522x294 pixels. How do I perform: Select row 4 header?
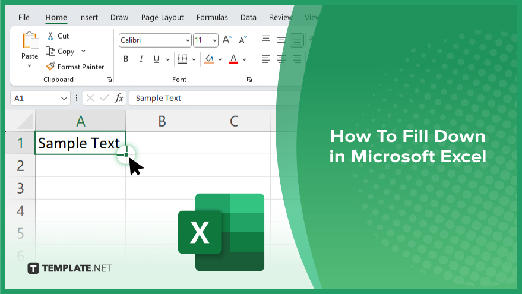(x=20, y=211)
